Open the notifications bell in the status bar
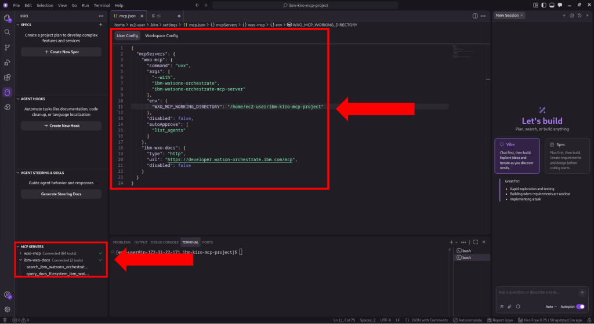Image resolution: width=594 pixels, height=324 pixels. pos(589,320)
